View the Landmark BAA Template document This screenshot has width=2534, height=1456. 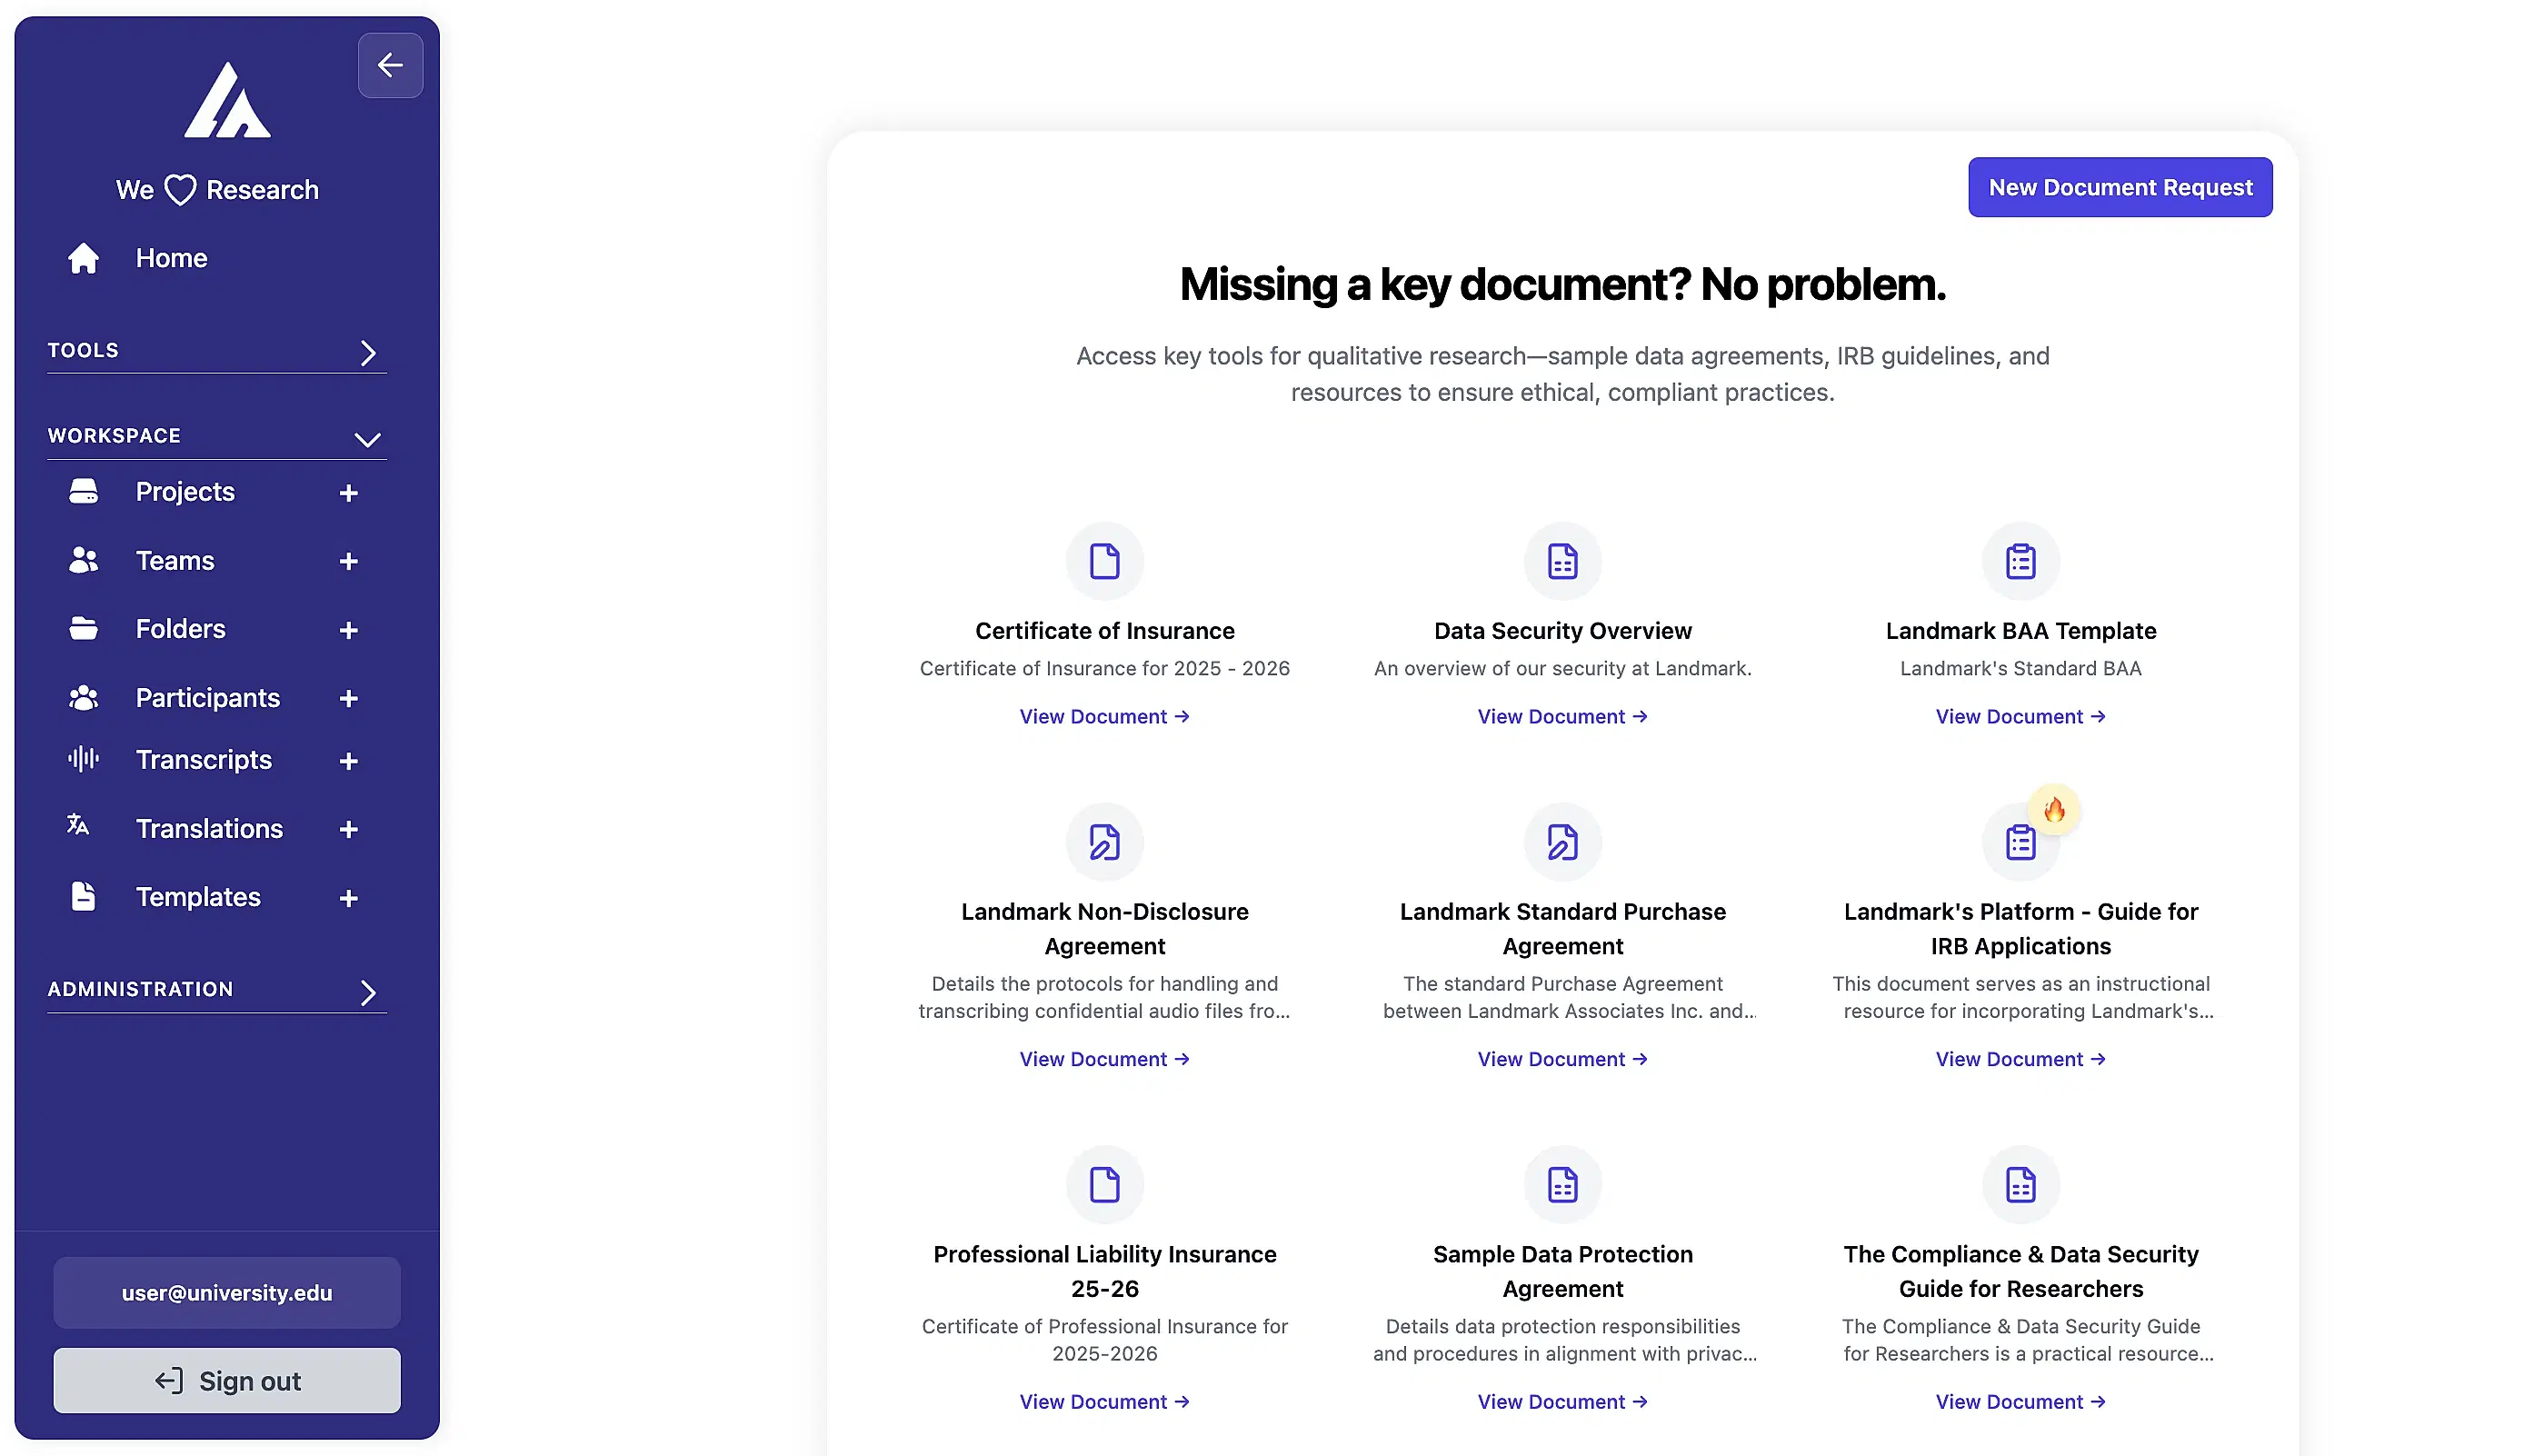tap(2020, 716)
